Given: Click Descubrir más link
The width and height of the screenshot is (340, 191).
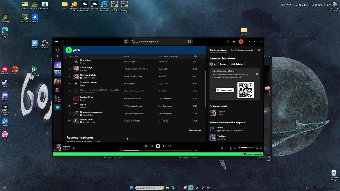Looking at the screenshot, I should pyautogui.click(x=195, y=130).
